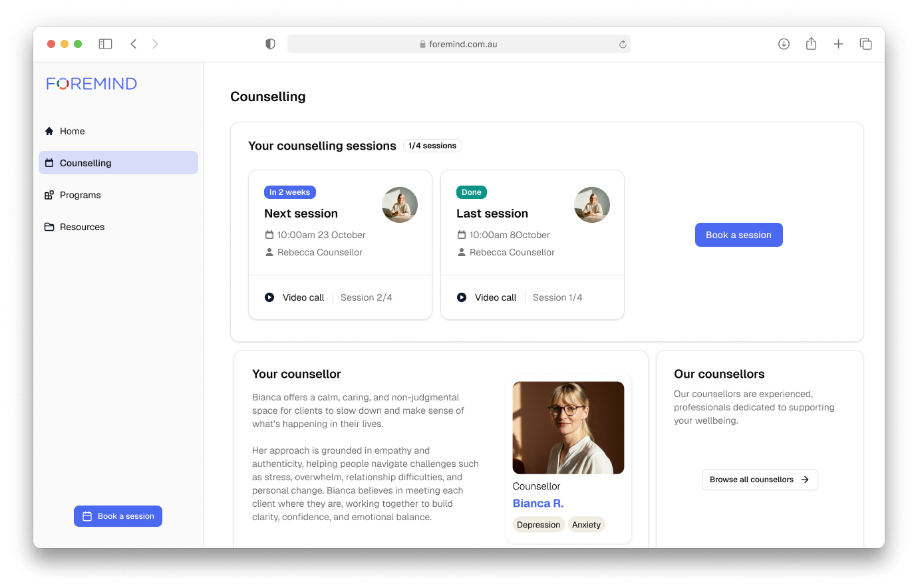Click the play icon in Last session card
Image resolution: width=918 pixels, height=588 pixels.
(x=462, y=297)
